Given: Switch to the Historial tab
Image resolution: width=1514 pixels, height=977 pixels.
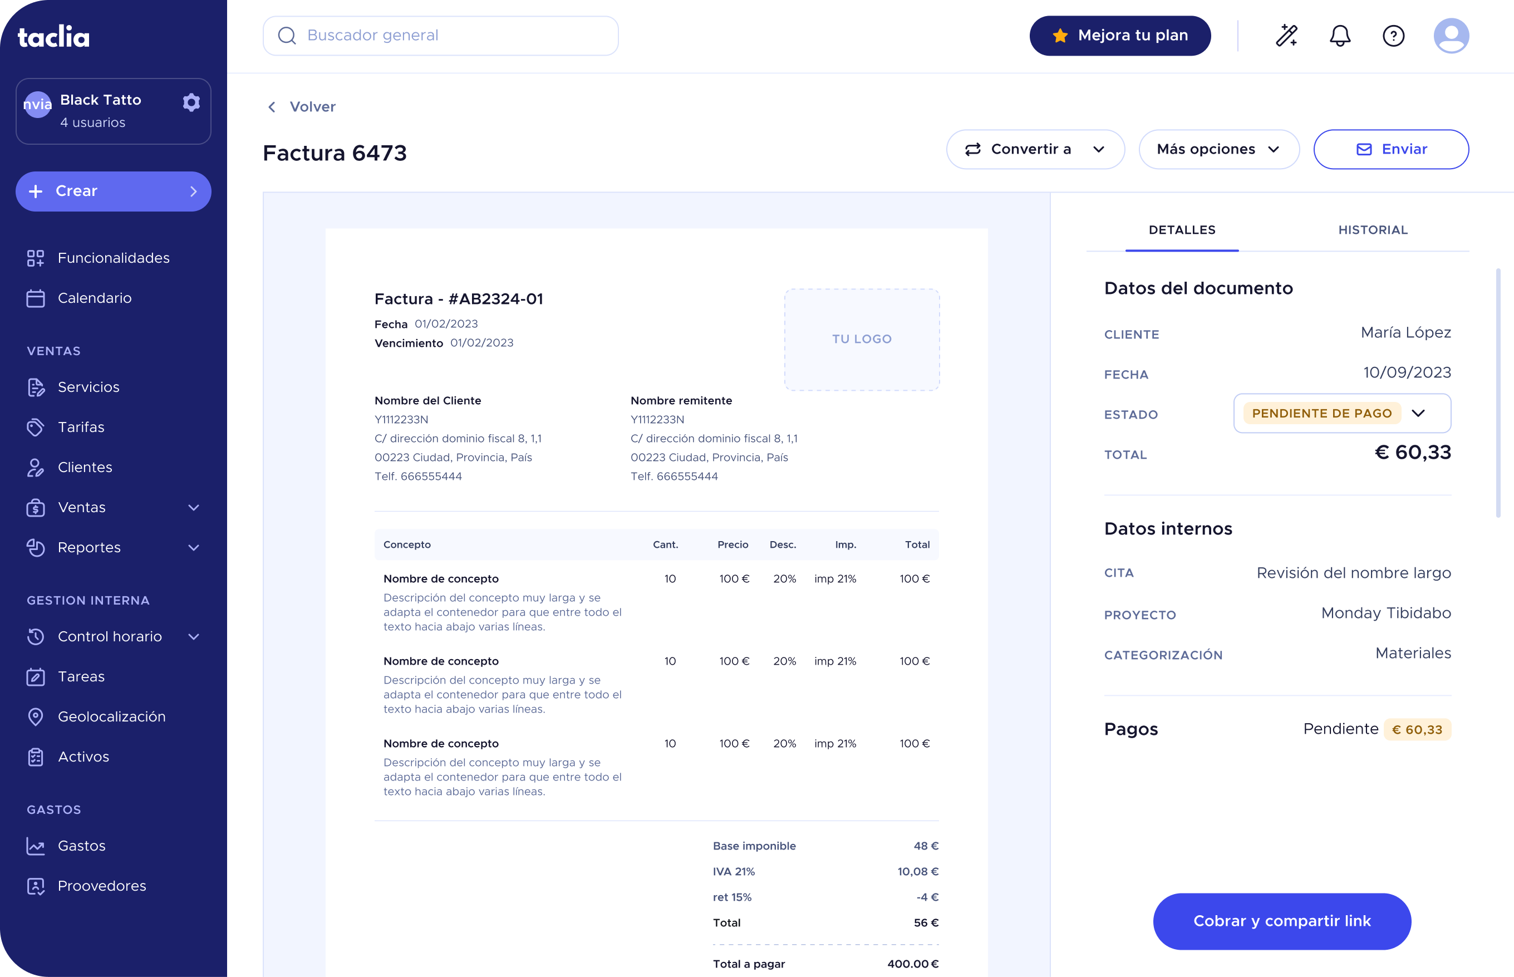Looking at the screenshot, I should point(1373,230).
